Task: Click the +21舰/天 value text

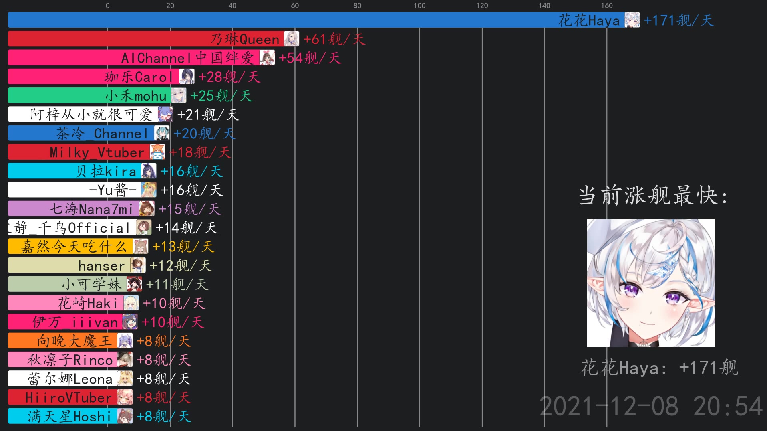Action: (x=208, y=115)
